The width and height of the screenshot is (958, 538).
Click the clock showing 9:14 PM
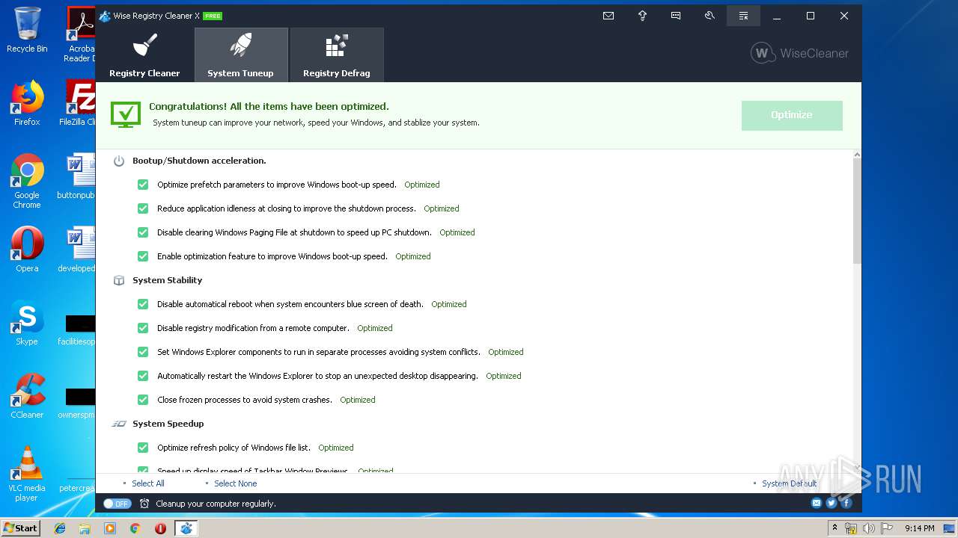[x=920, y=528]
